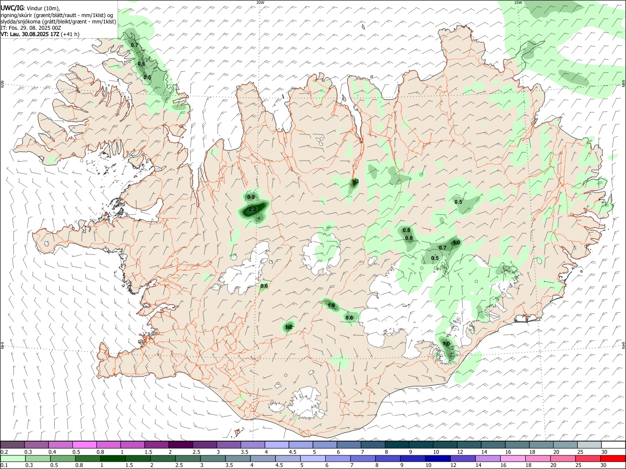
Task: Pick the top-row slate blue swatch from 6 to 7
Action: (349, 445)
